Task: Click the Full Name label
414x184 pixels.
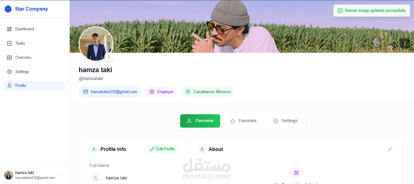Action: click(99, 166)
